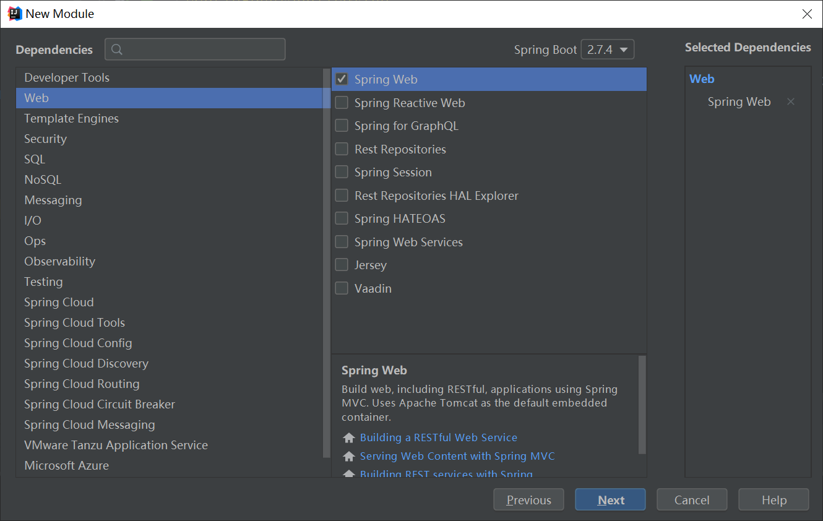Click the description panel scrollbar
Image resolution: width=823 pixels, height=521 pixels.
point(642,405)
